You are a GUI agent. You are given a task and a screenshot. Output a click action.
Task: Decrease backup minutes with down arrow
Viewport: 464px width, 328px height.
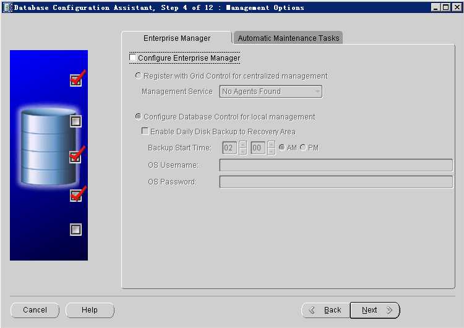pyautogui.click(x=271, y=151)
